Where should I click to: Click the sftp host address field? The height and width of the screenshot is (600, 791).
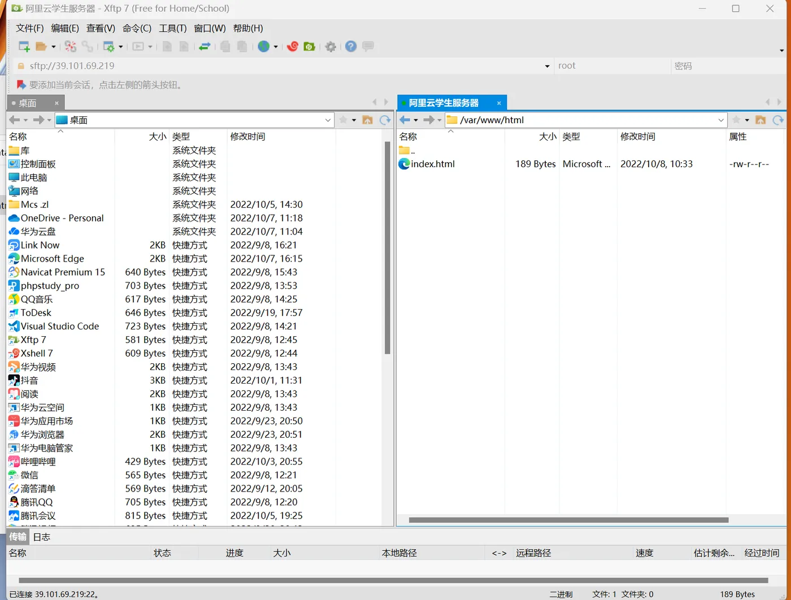[x=282, y=66]
